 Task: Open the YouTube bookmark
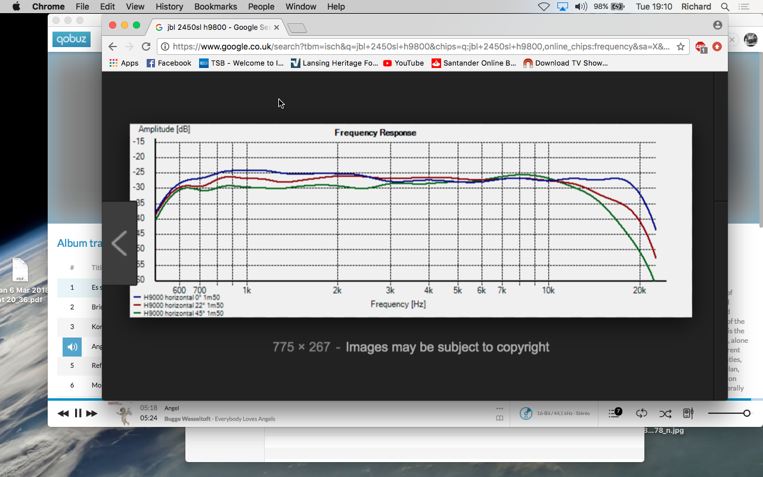tap(404, 63)
